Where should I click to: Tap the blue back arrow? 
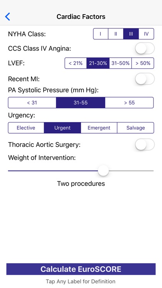pyautogui.click(x=8, y=17)
